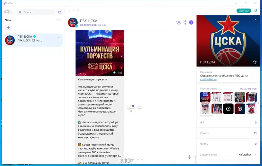Click показать все in Мультимедиа
The width and height of the screenshot is (262, 166).
click(x=248, y=89)
